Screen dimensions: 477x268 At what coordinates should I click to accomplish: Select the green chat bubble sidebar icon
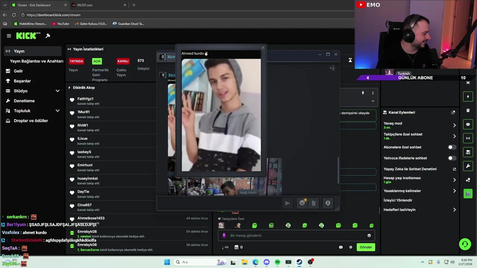(x=468, y=124)
